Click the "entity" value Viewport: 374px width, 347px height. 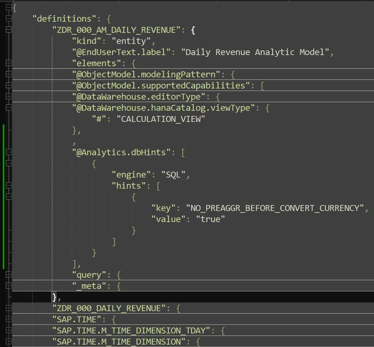pyautogui.click(x=131, y=41)
